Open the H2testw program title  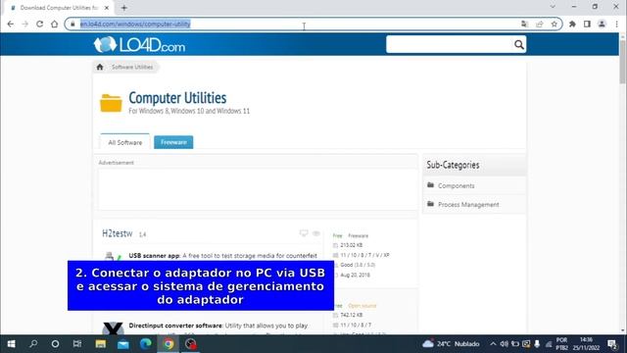[x=118, y=233]
